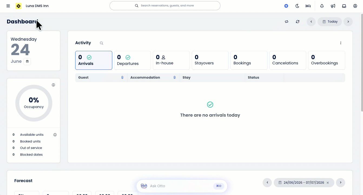Go to next forecast date range
Image resolution: width=363 pixels, height=195 pixels.
click(341, 183)
